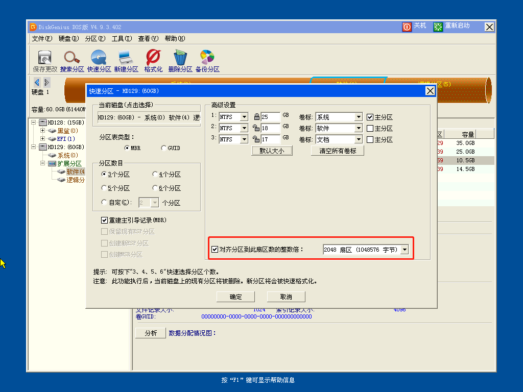Image resolution: width=523 pixels, height=392 pixels.
Task: Choose the 3个分区 option
Action: coord(104,174)
